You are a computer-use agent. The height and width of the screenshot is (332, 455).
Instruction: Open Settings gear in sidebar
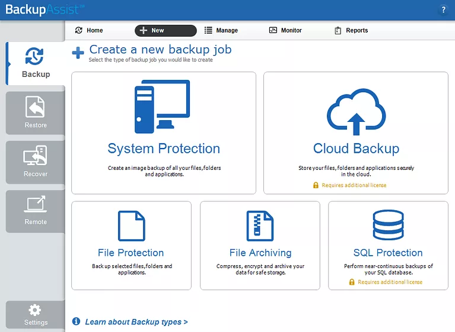36,314
